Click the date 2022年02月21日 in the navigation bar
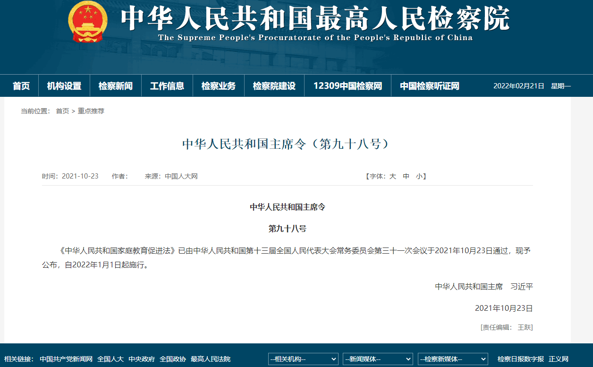Image resolution: width=593 pixels, height=367 pixels. (519, 86)
